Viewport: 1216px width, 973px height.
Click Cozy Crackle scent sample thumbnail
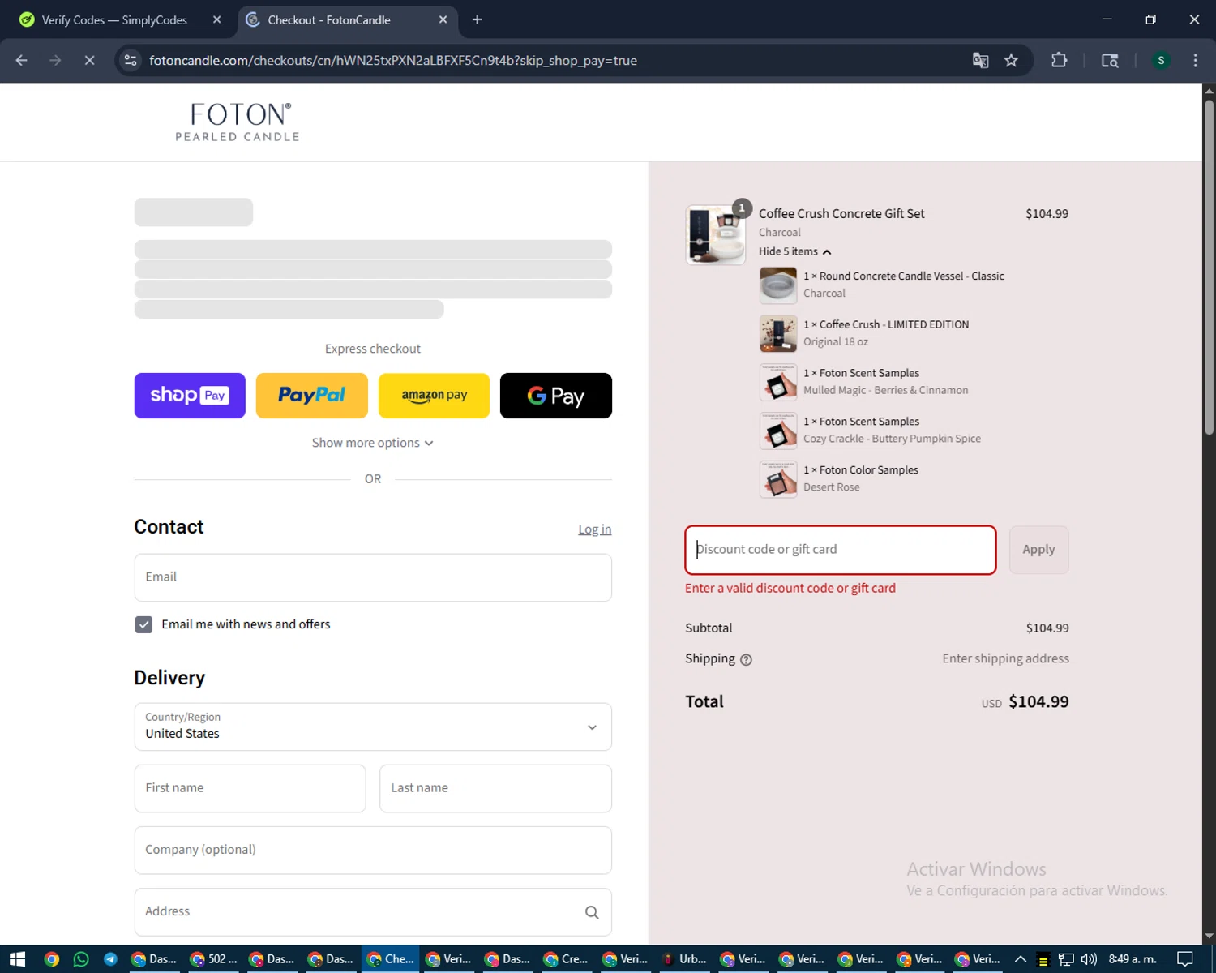point(778,431)
